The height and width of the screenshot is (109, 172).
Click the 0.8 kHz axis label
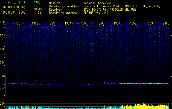(x=2, y=76)
